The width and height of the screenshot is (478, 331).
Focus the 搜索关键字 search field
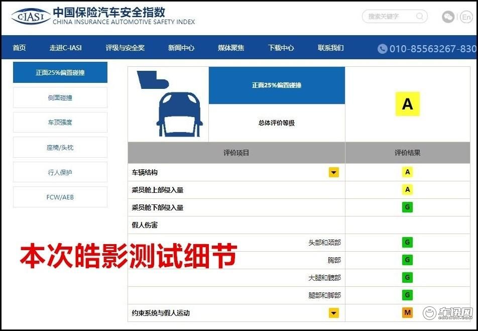[395, 17]
